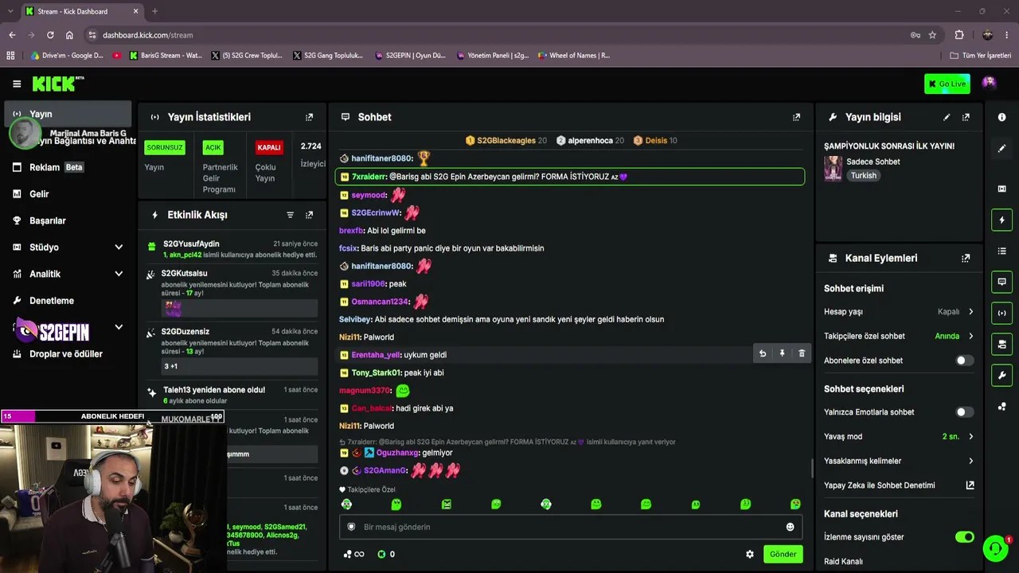1019x573 pixels.
Task: Open Reklam Beta in sidebar
Action: (x=67, y=167)
